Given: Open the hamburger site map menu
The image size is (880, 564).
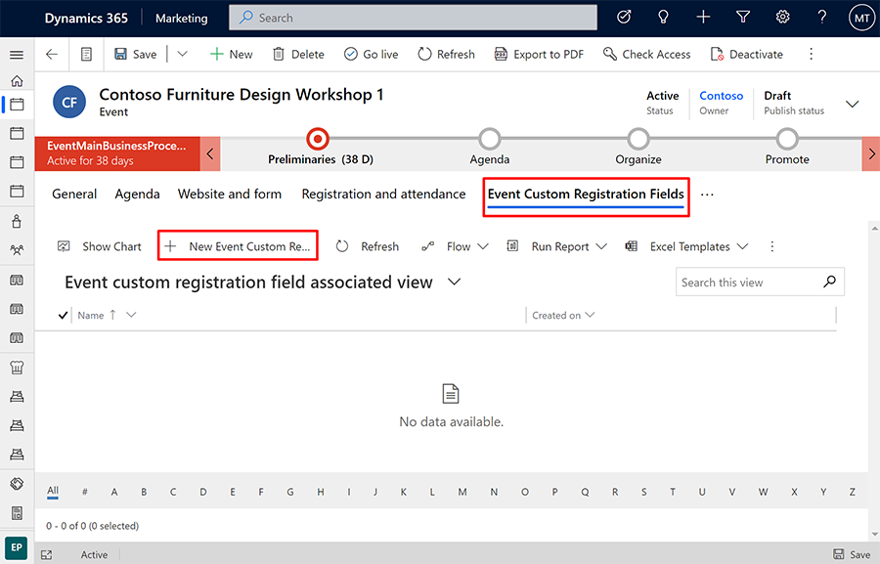Looking at the screenshot, I should pyautogui.click(x=17, y=55).
